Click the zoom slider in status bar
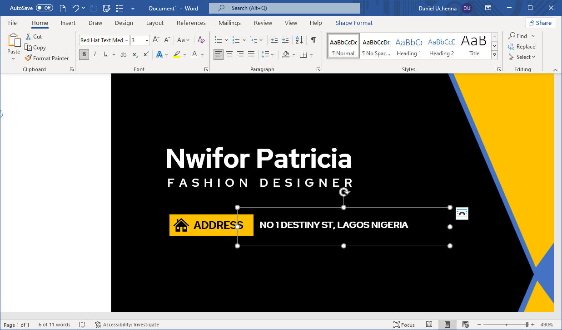The height and width of the screenshot is (330, 562). [x=527, y=325]
